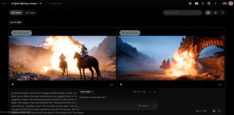Click the Generate a video with text prompt field
The image size is (234, 115).
coord(118,97)
